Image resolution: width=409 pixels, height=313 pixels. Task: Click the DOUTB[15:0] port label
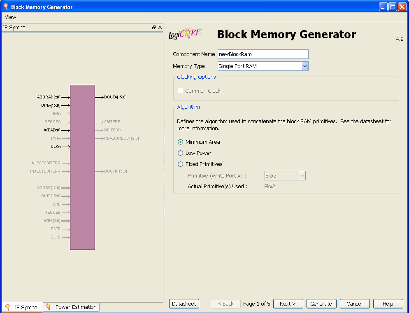116,171
